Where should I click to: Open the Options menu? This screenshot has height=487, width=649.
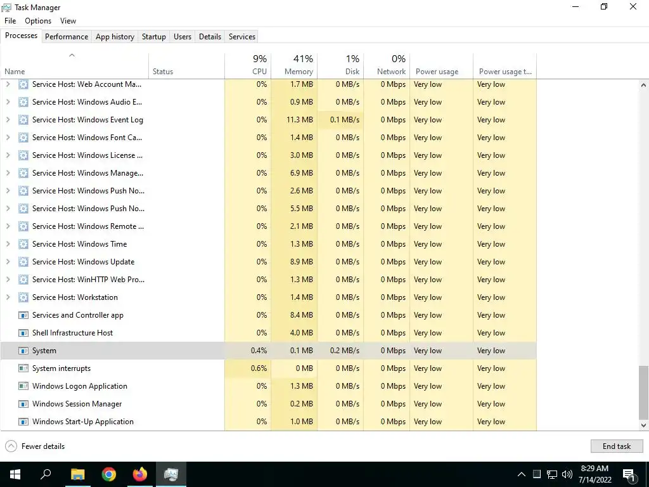pos(38,21)
